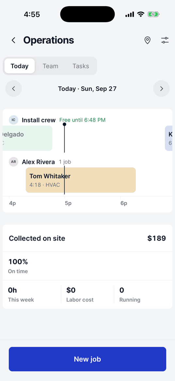Tap the AR avatar for Alex Rivera
Viewport: 175px width, 381px height.
[14, 162]
